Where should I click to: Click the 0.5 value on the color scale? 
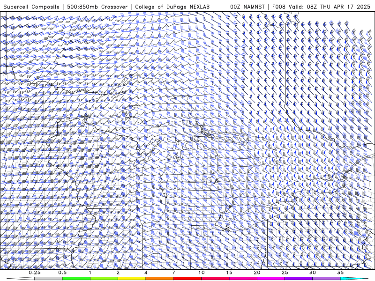(x=62, y=273)
